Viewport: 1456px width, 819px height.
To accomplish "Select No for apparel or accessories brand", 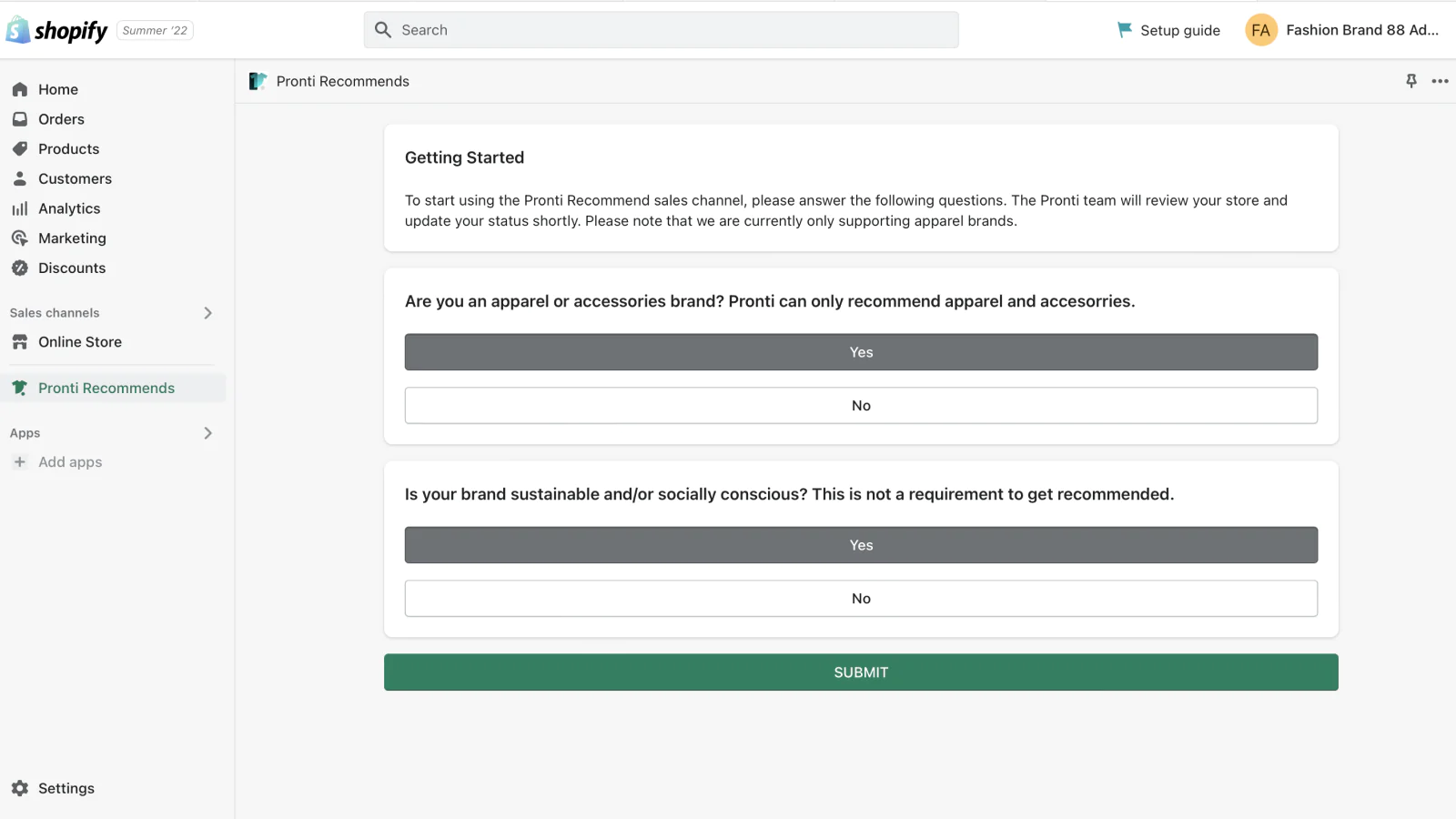I will coord(861,406).
